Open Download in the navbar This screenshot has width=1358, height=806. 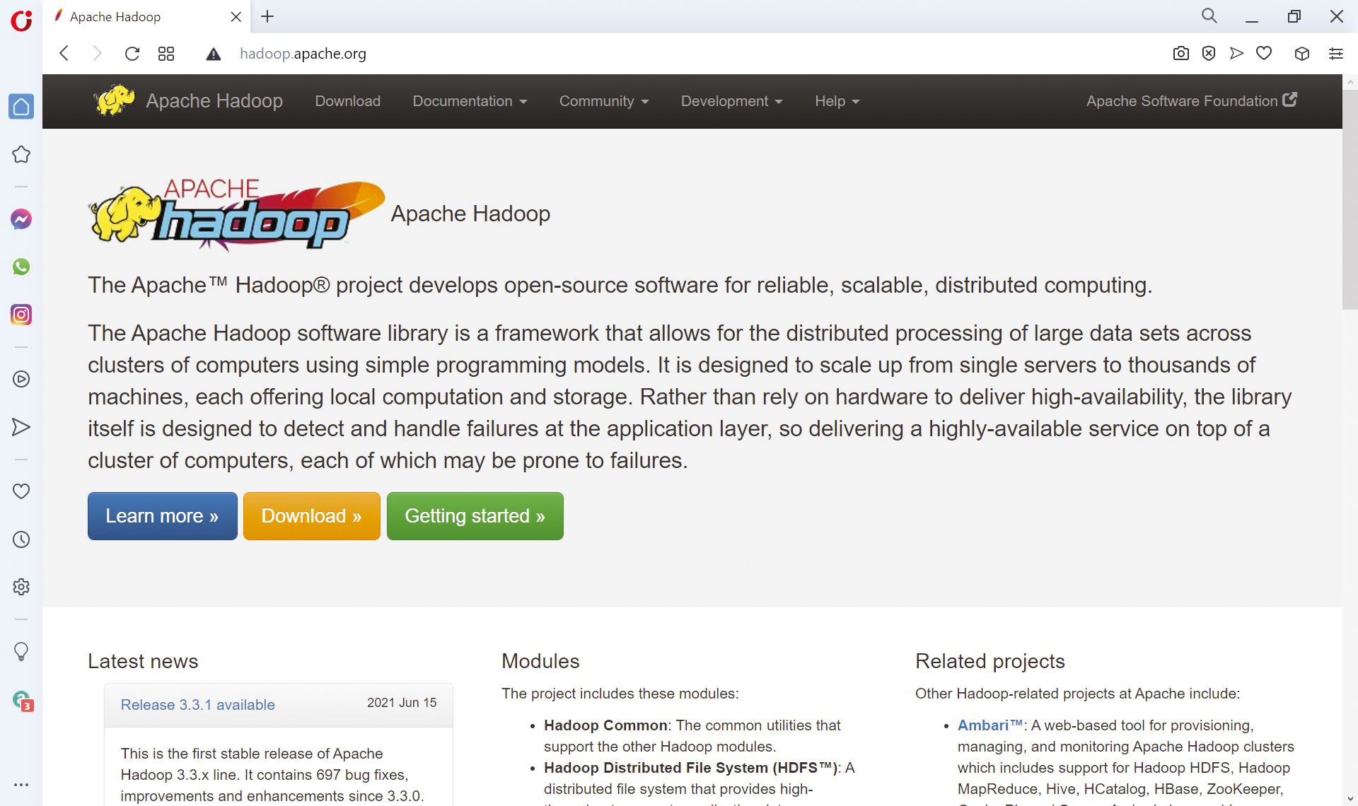click(x=347, y=101)
